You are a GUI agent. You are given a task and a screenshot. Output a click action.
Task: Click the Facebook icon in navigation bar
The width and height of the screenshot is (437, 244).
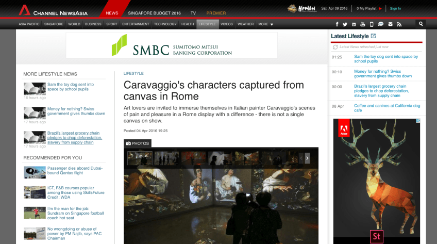point(338,24)
